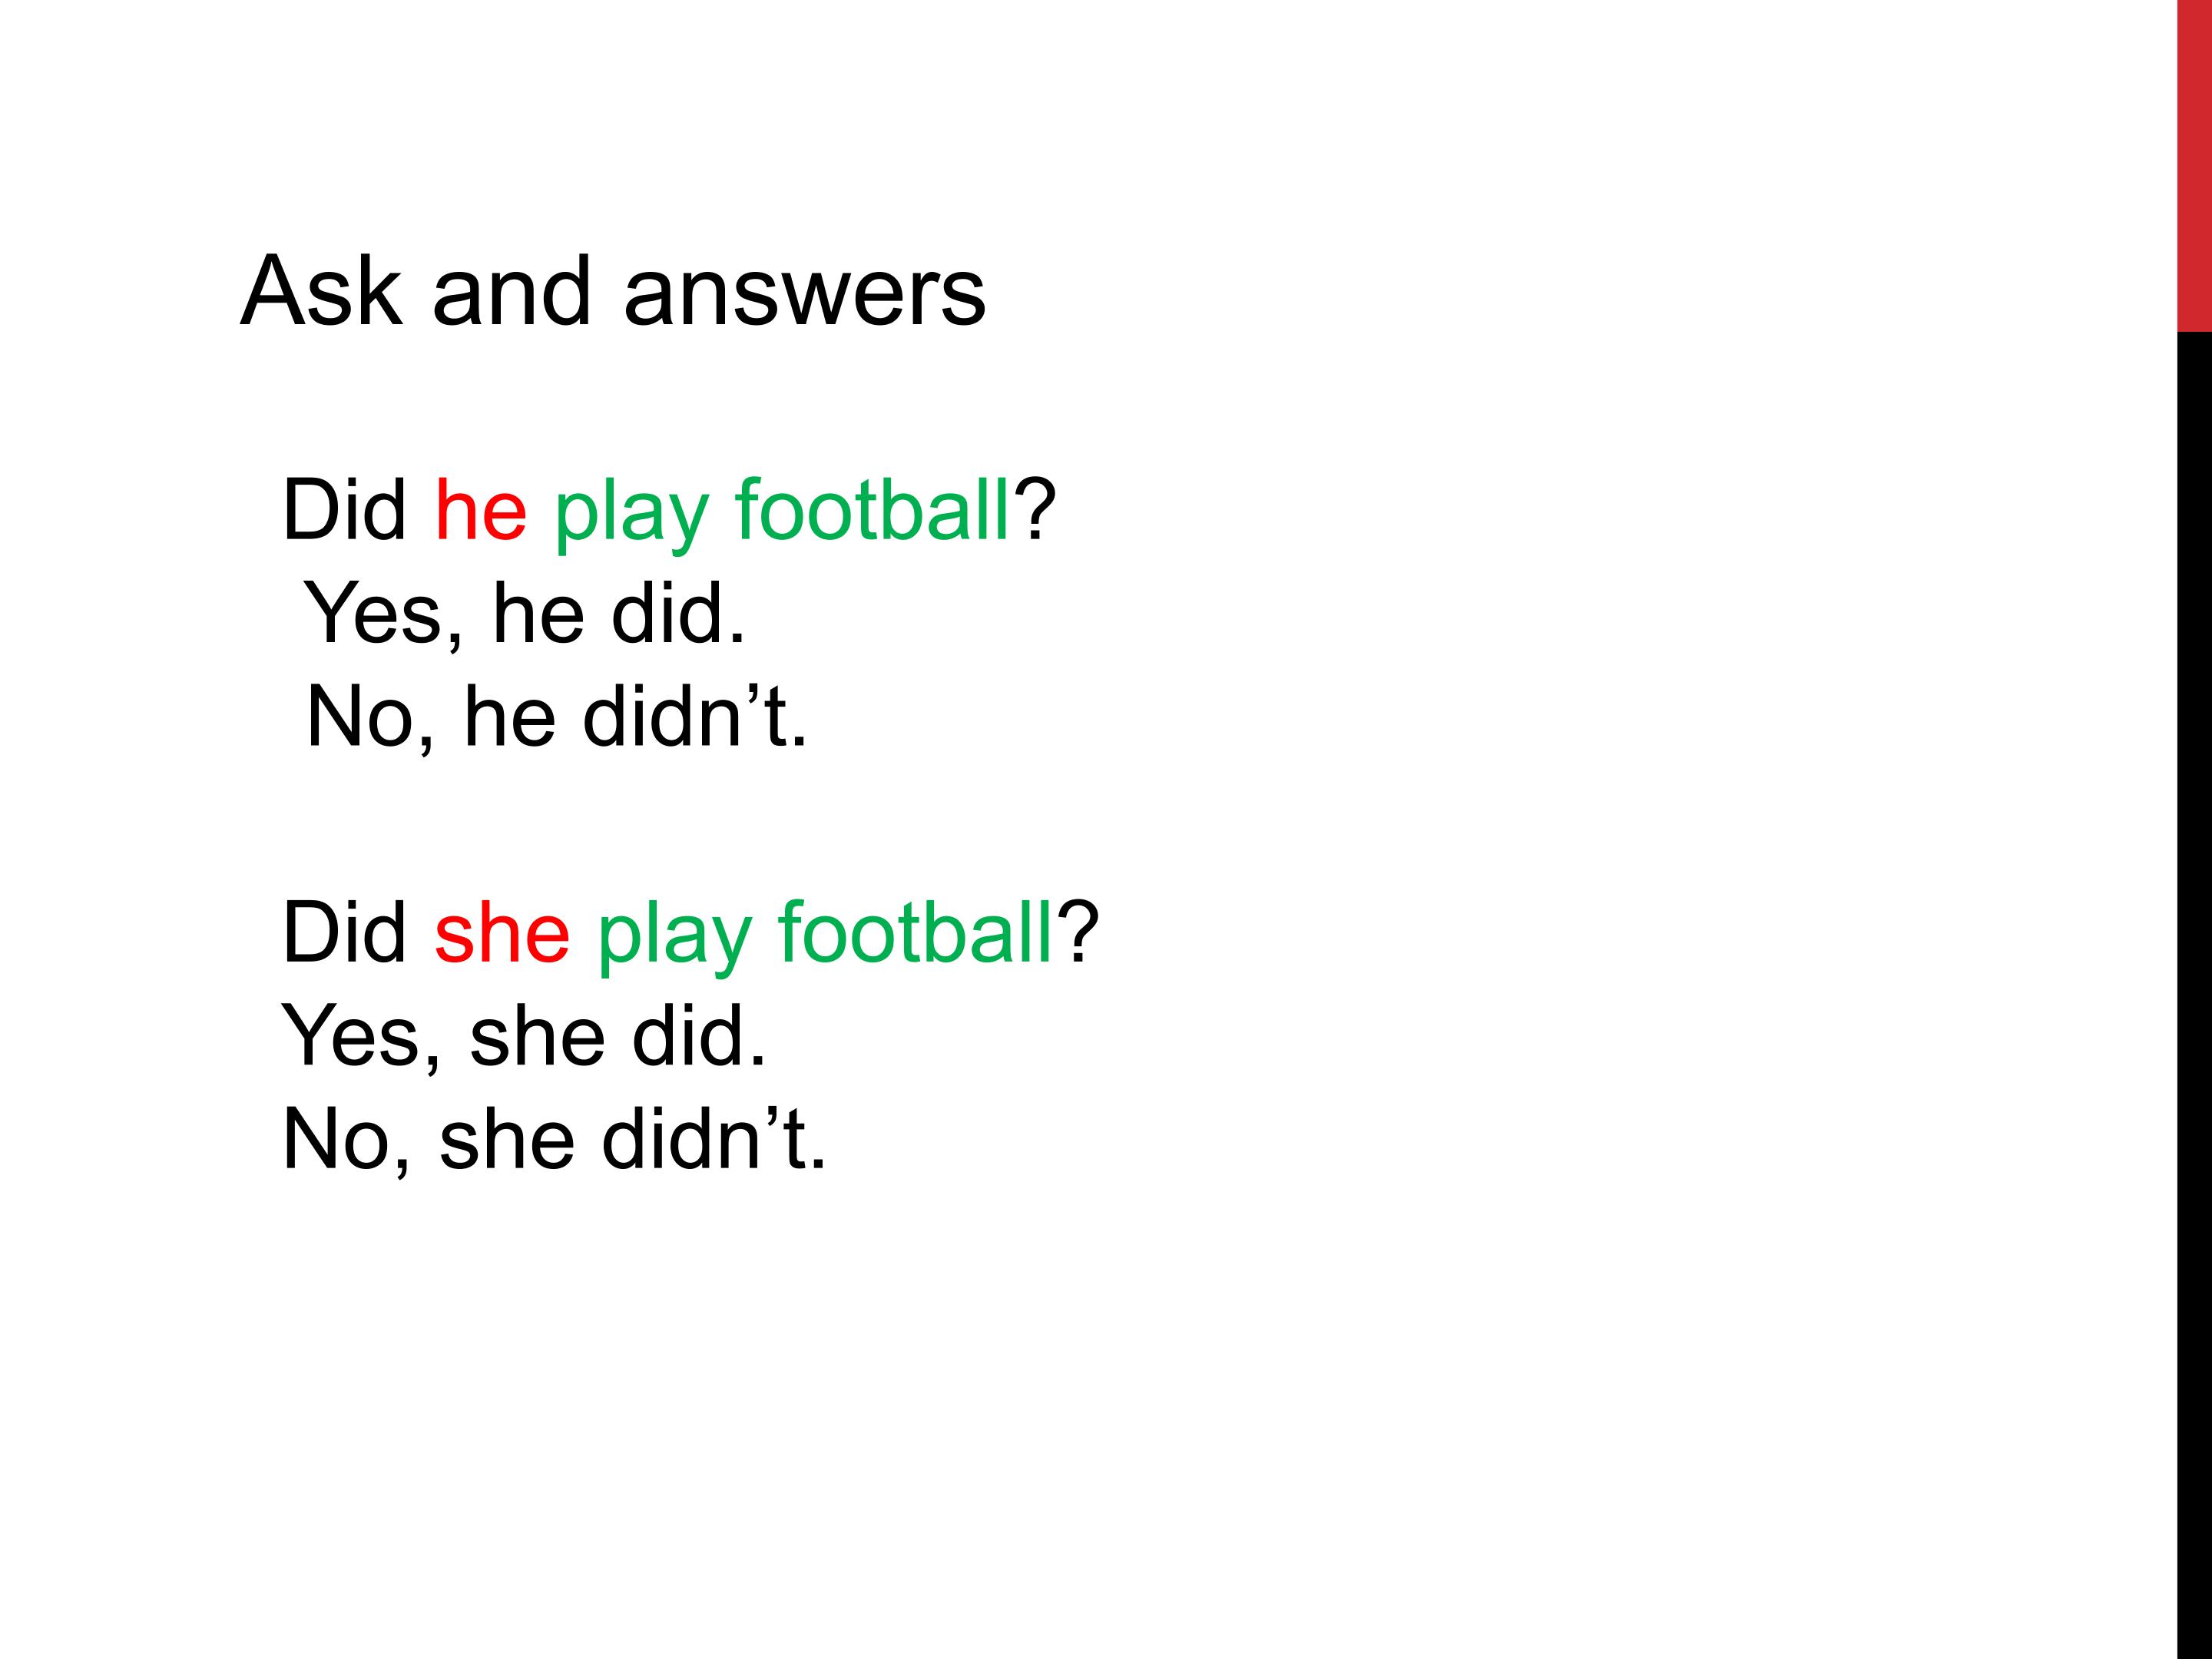
Task: Select the red word 'she' in second question
Action: click(x=502, y=933)
